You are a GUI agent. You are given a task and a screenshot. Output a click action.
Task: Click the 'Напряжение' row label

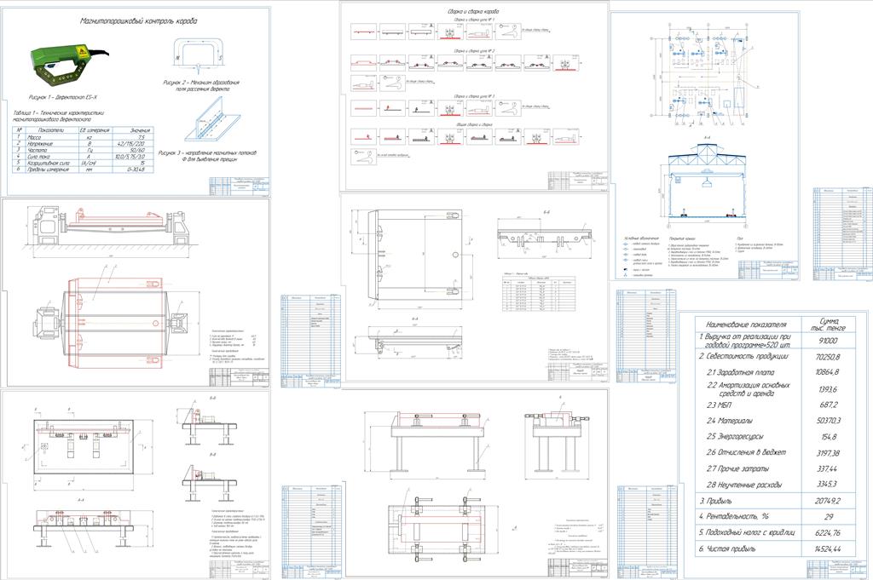40,143
